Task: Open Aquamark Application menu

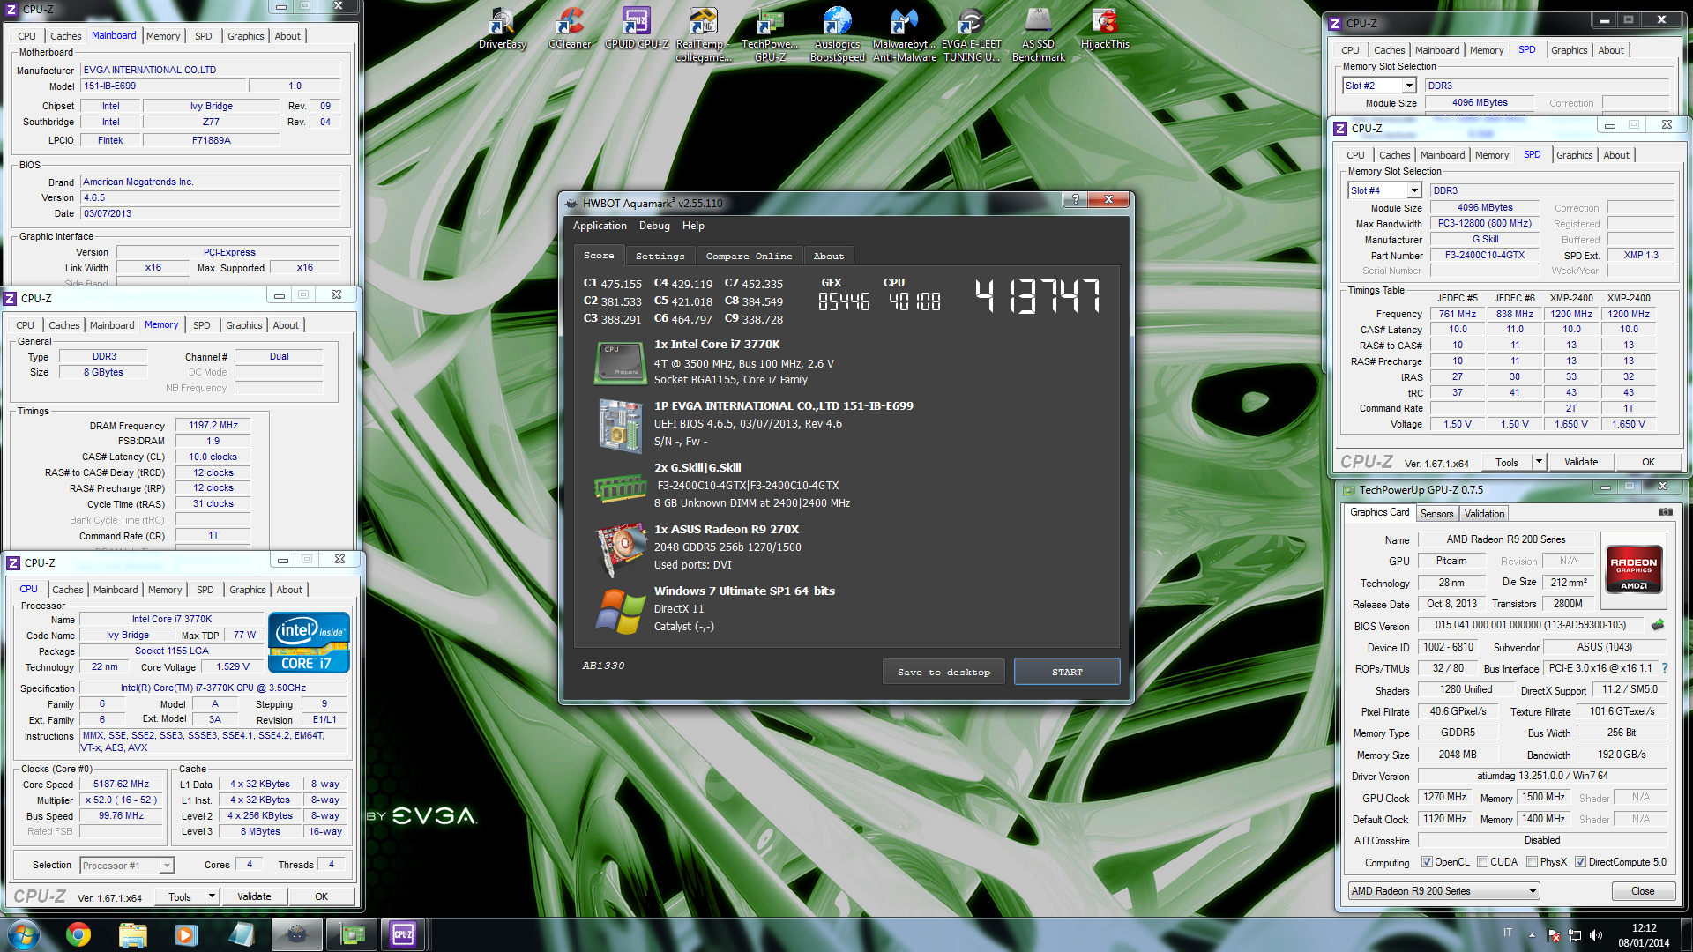Action: pos(600,226)
